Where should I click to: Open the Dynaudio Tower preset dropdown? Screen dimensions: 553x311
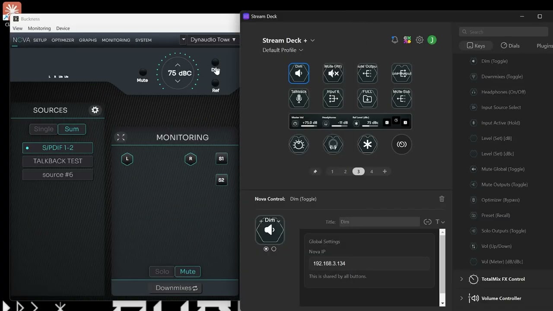pyautogui.click(x=213, y=39)
